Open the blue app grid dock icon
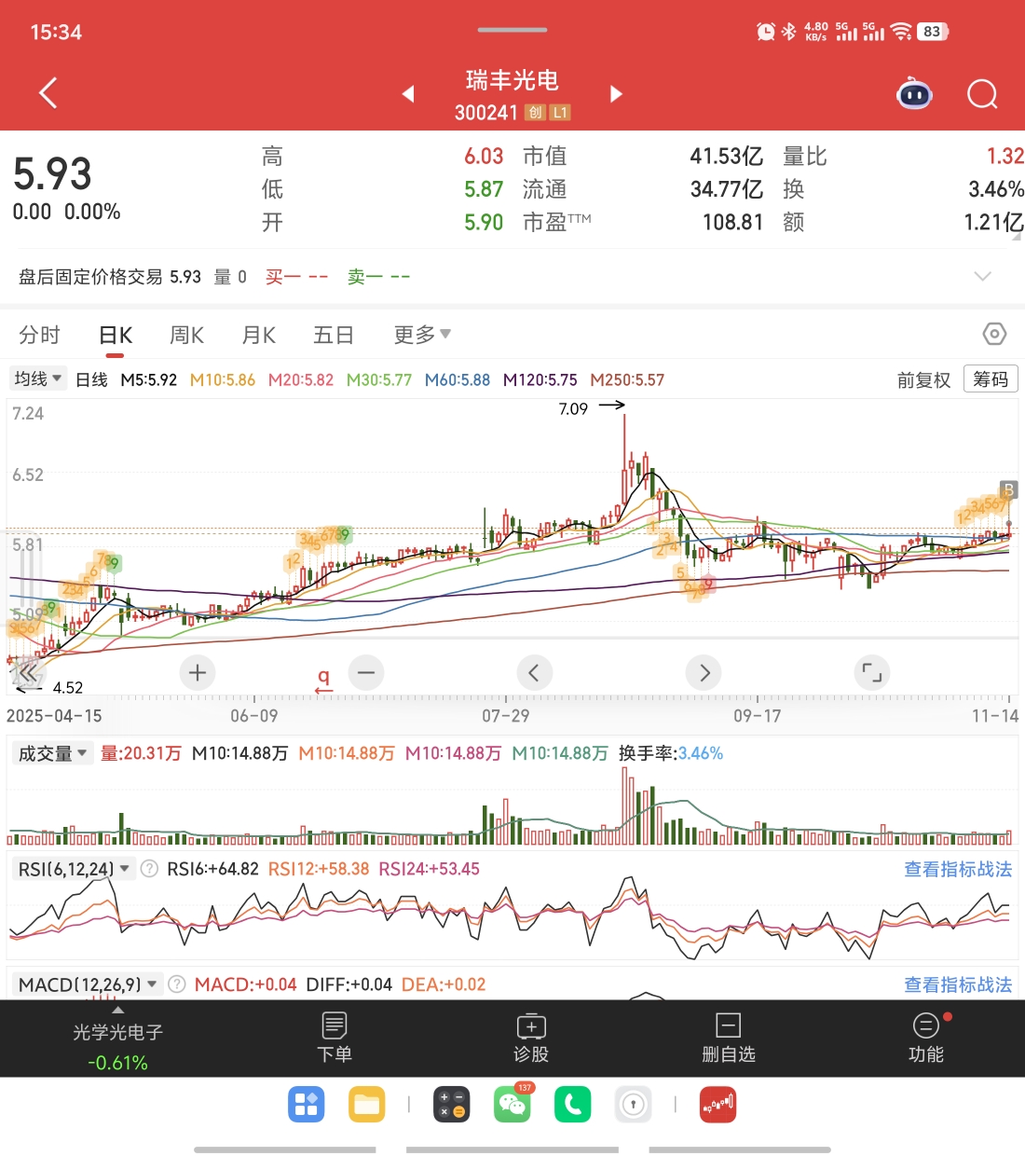The width and height of the screenshot is (1025, 1156). pyautogui.click(x=307, y=1105)
